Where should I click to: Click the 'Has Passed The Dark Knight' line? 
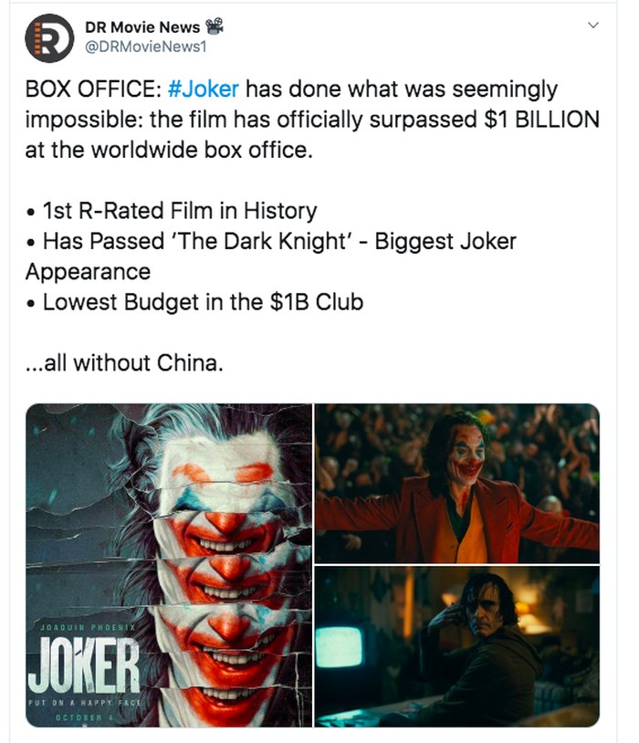(x=271, y=256)
